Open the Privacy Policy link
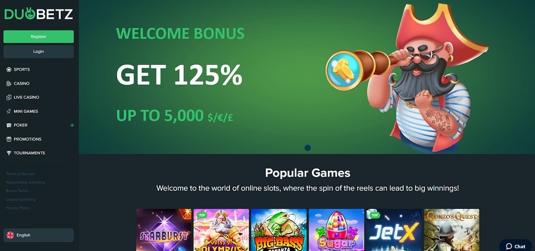535x251 pixels. (x=18, y=208)
